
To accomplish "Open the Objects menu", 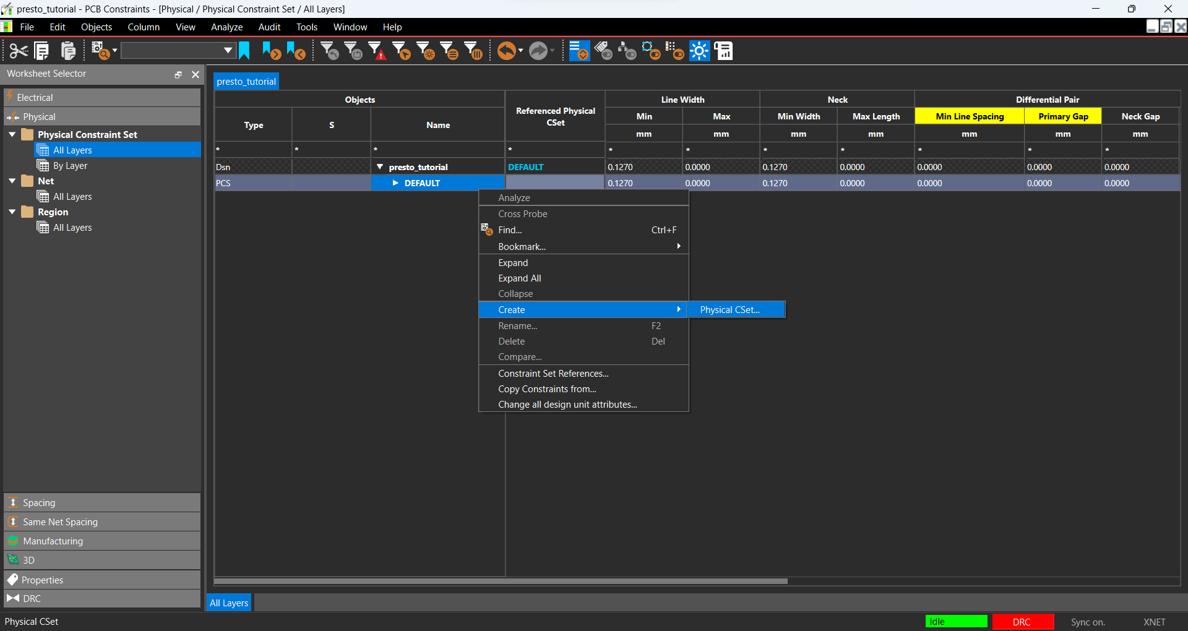I will coord(96,27).
